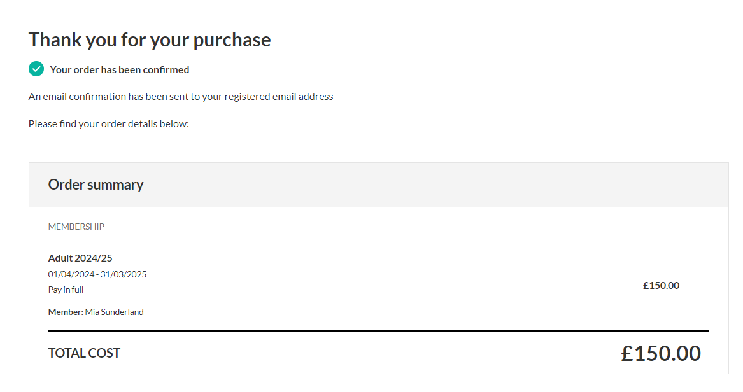The image size is (743, 392).
Task: Select the 'Adult 2024/25' membership title
Action: tap(80, 258)
